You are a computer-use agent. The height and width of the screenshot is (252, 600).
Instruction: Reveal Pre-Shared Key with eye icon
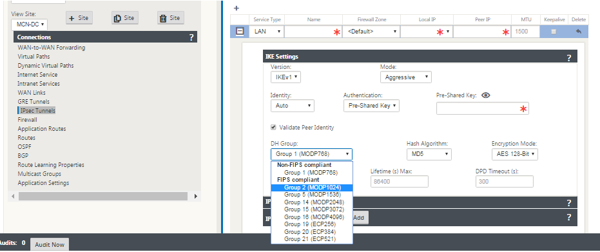click(485, 95)
